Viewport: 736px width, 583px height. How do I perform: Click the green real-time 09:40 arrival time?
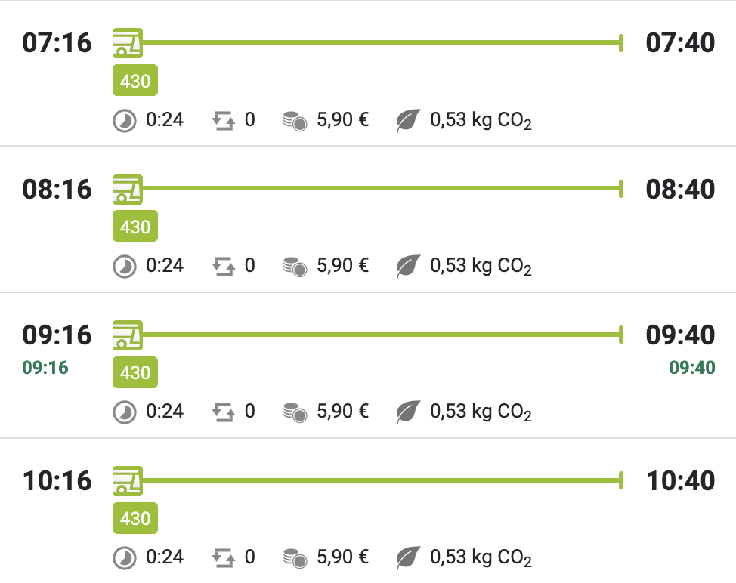pos(692,367)
